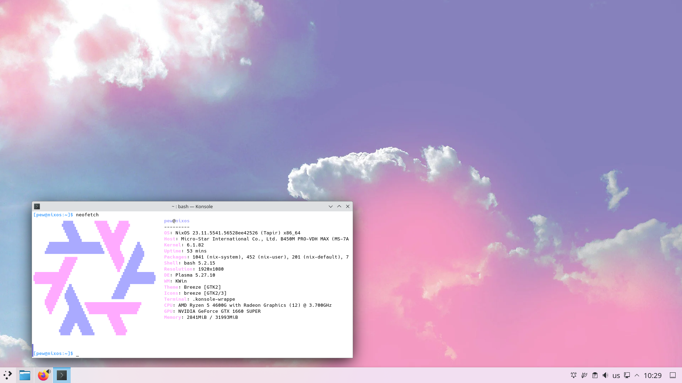Viewport: 682px width, 383px height.
Task: Switch the 'us' keyboard layout indicator
Action: [x=616, y=376]
